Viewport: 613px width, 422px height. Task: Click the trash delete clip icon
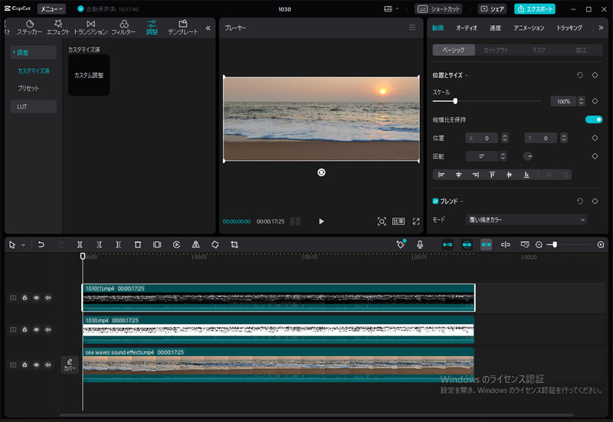(138, 244)
